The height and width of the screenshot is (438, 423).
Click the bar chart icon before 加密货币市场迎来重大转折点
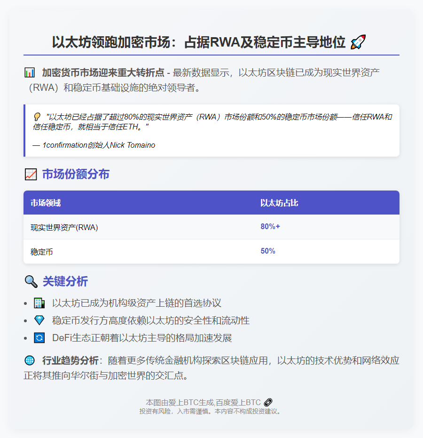point(29,73)
